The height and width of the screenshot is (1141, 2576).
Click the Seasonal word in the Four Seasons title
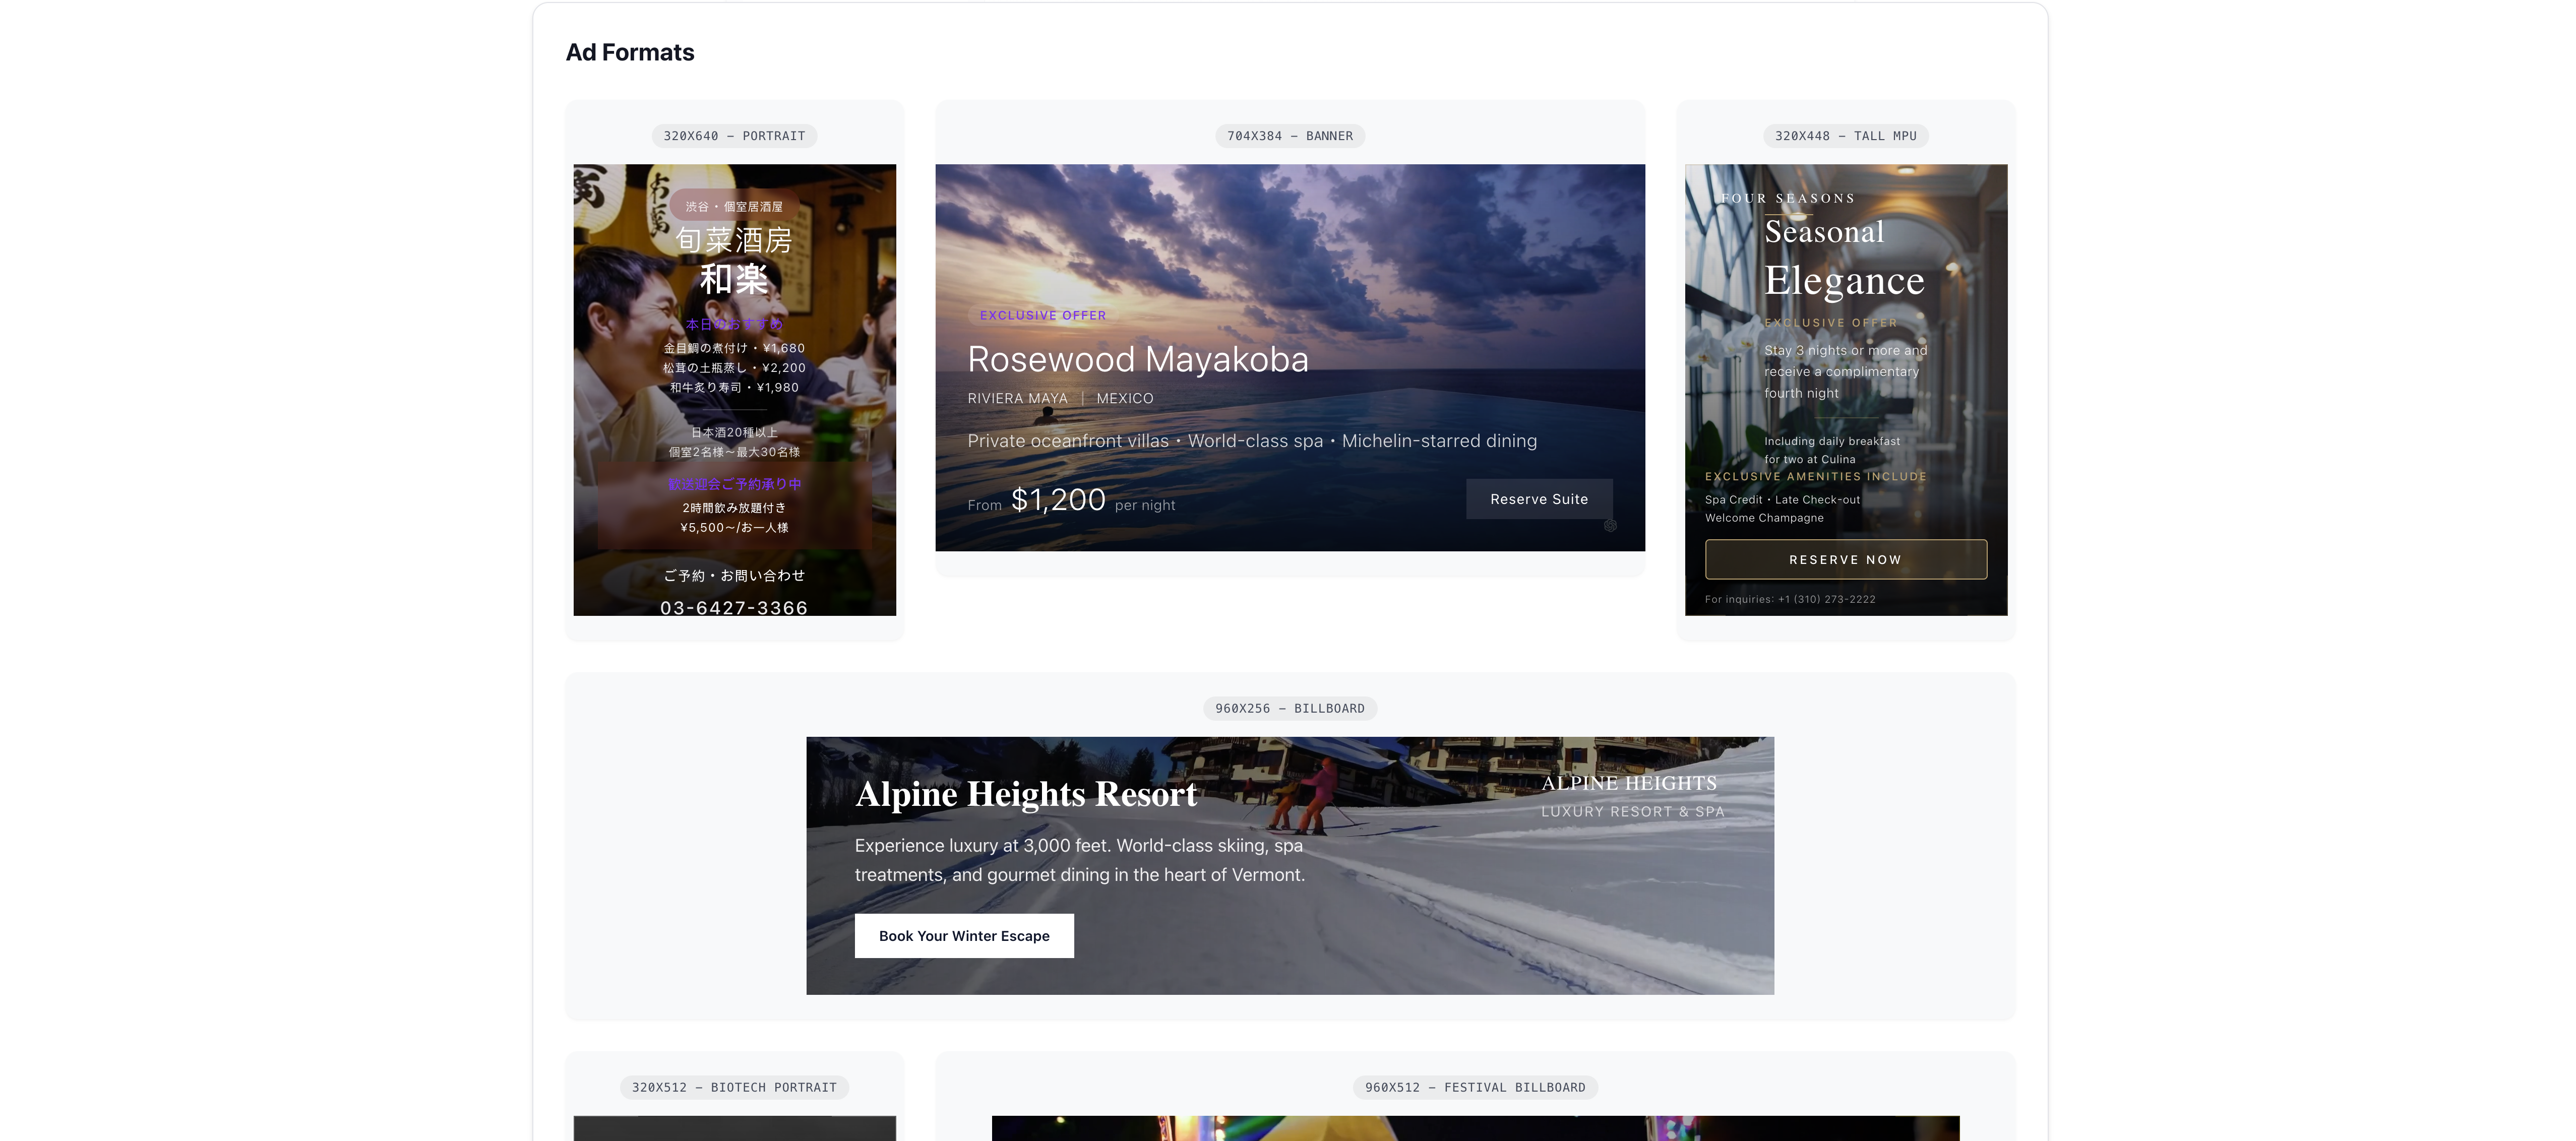pyautogui.click(x=1824, y=232)
